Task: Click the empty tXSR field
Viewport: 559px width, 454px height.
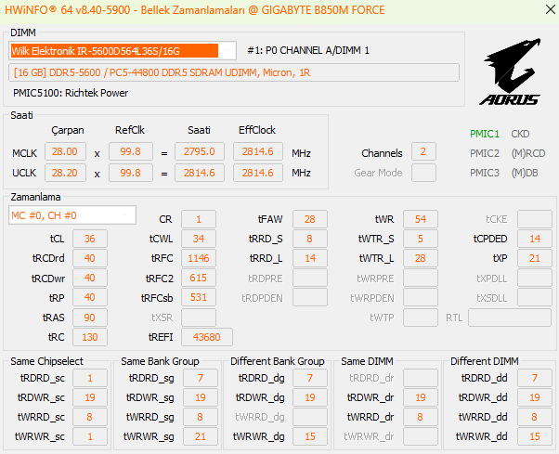Action: coord(199,318)
